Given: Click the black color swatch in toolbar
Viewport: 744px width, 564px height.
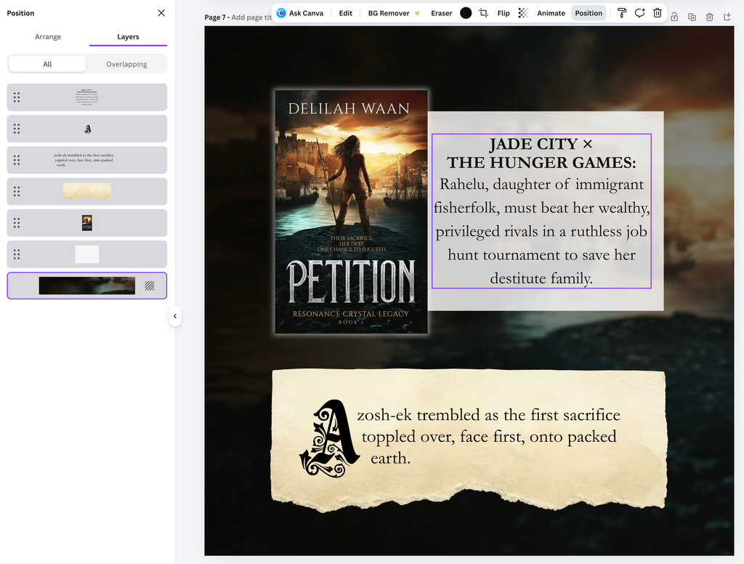Looking at the screenshot, I should (466, 13).
